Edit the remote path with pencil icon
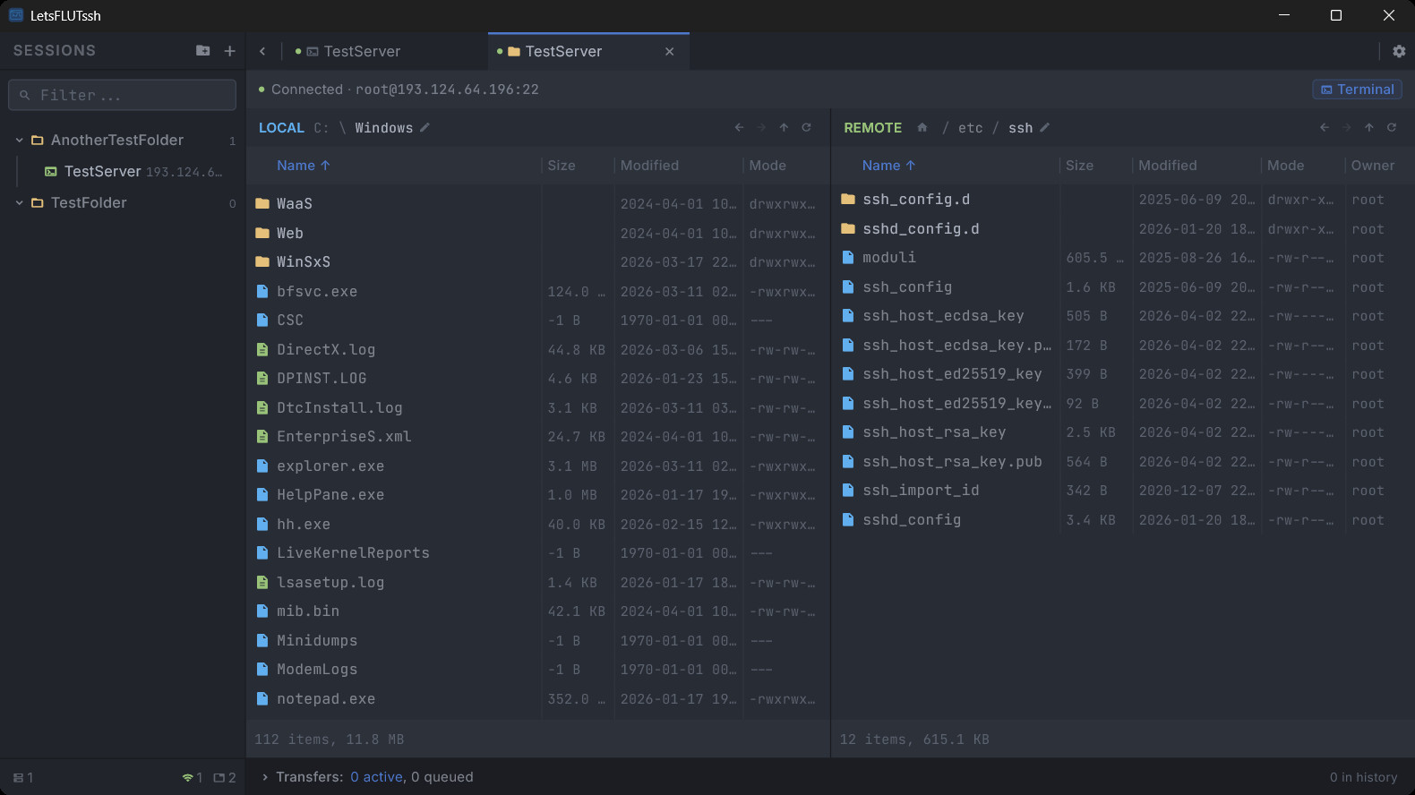Viewport: 1415px width, 795px height. [1045, 128]
